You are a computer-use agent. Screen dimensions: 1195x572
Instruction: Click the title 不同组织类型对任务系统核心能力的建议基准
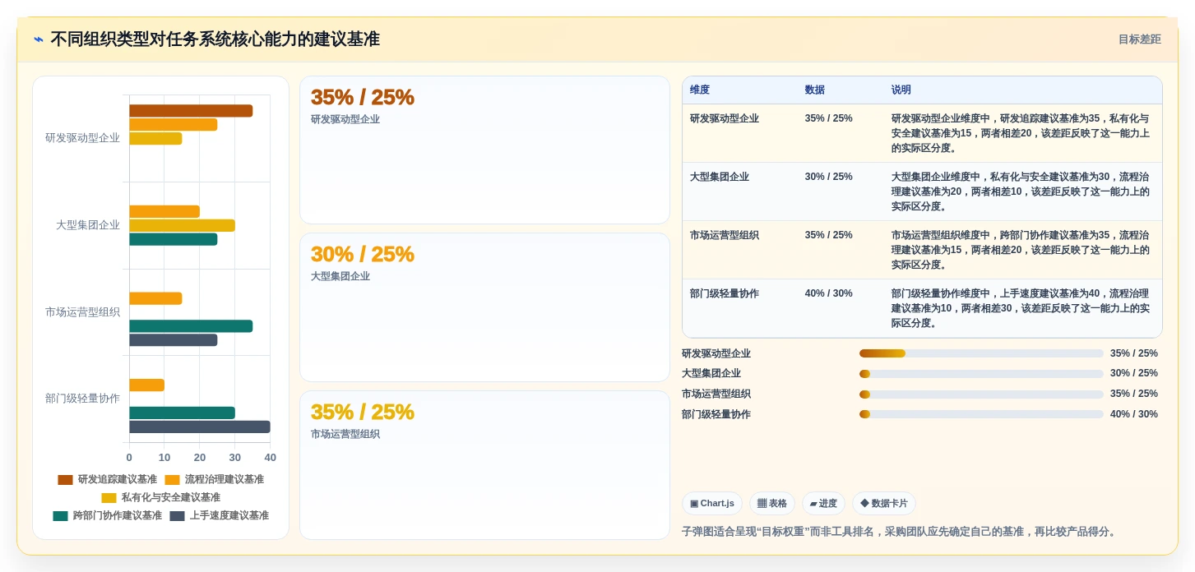pos(215,39)
